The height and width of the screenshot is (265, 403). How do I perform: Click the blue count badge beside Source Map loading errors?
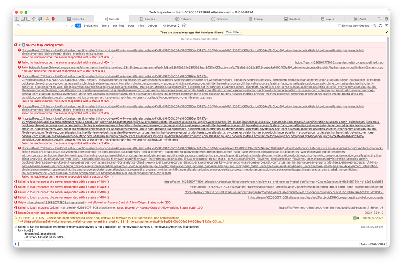pos(23,45)
